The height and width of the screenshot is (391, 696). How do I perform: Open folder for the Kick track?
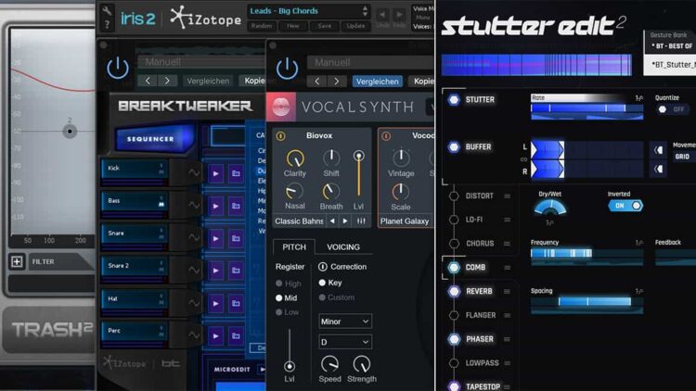[x=236, y=173]
